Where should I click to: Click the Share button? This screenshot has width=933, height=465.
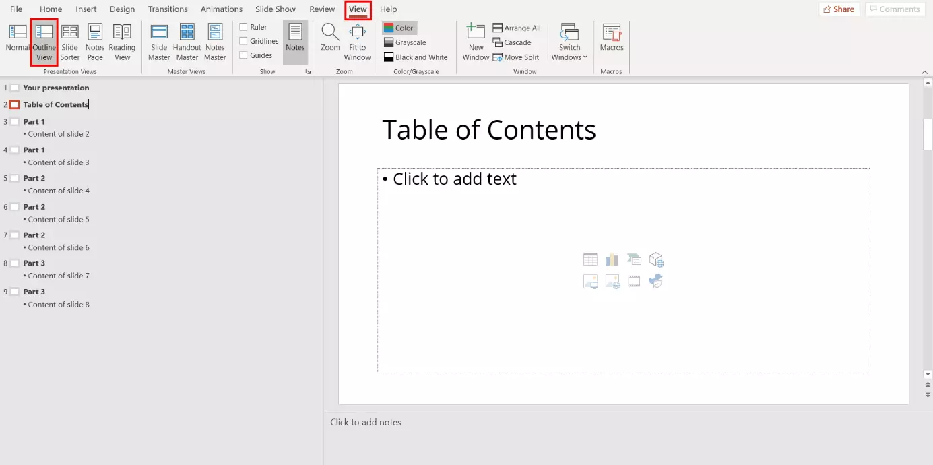839,9
